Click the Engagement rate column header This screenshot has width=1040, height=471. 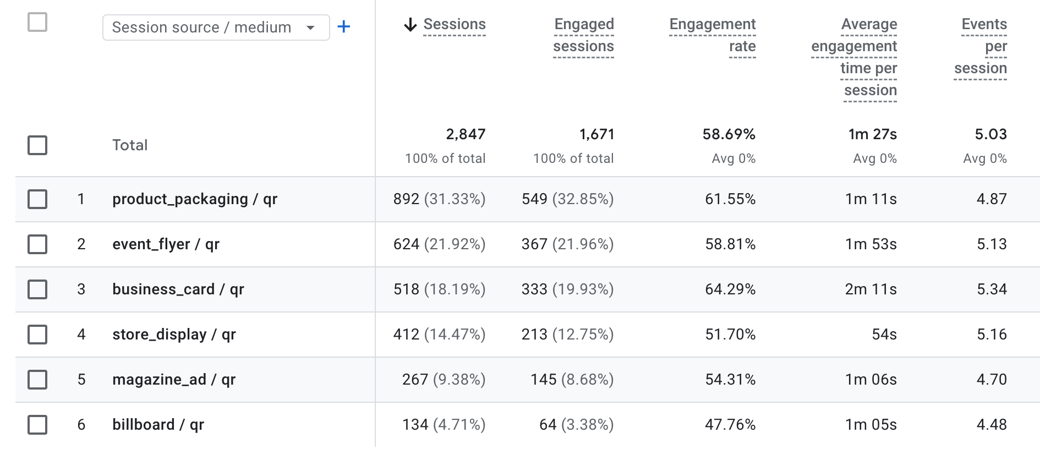(713, 35)
